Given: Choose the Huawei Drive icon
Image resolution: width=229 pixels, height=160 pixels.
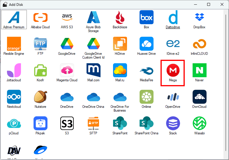Looking at the screenshot, I should (x=146, y=44).
